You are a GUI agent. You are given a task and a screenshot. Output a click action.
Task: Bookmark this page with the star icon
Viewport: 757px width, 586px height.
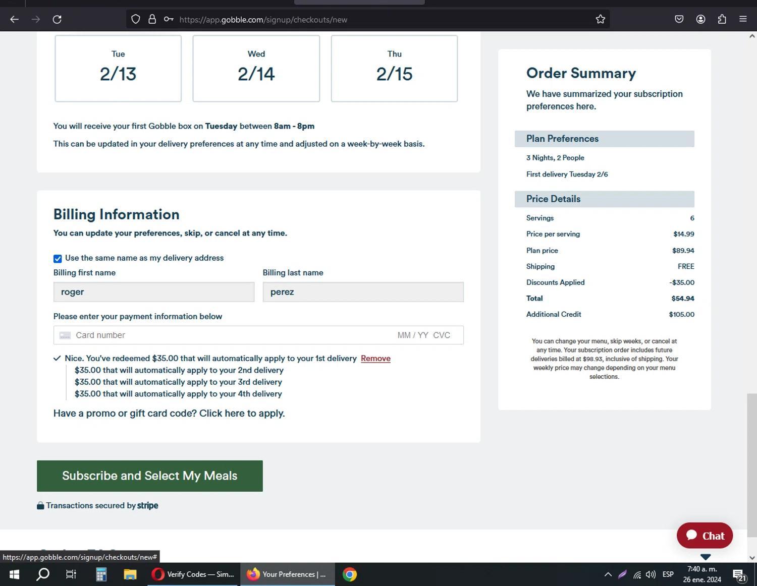click(600, 19)
